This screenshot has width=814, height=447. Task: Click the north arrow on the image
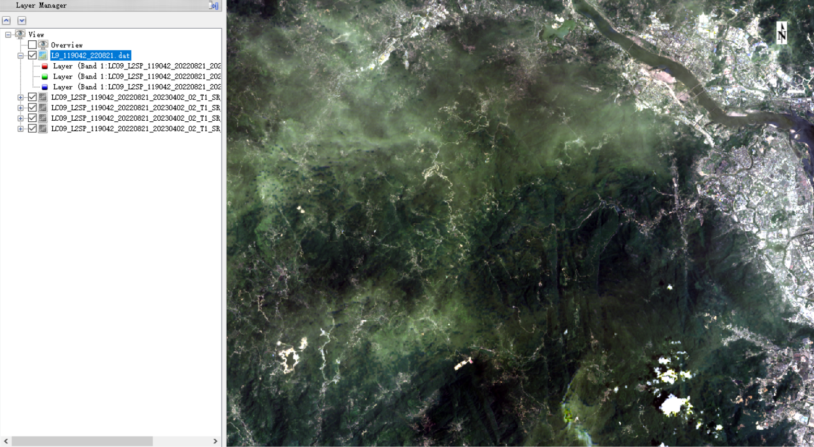click(x=782, y=32)
